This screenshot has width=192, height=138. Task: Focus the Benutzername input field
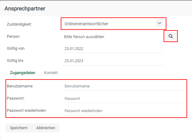[x=123, y=86]
